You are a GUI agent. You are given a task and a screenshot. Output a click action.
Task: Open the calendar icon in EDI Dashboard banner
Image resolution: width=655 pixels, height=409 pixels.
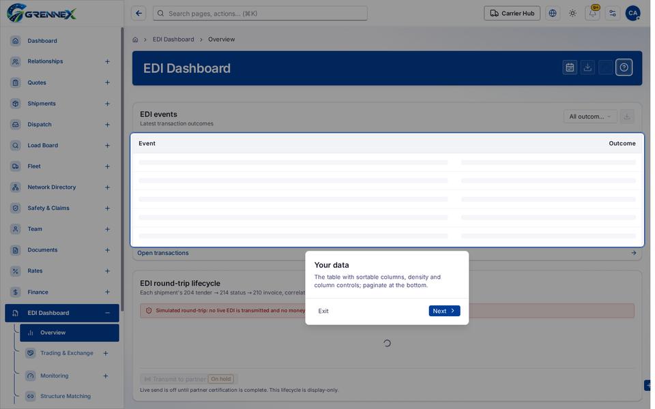click(x=570, y=67)
